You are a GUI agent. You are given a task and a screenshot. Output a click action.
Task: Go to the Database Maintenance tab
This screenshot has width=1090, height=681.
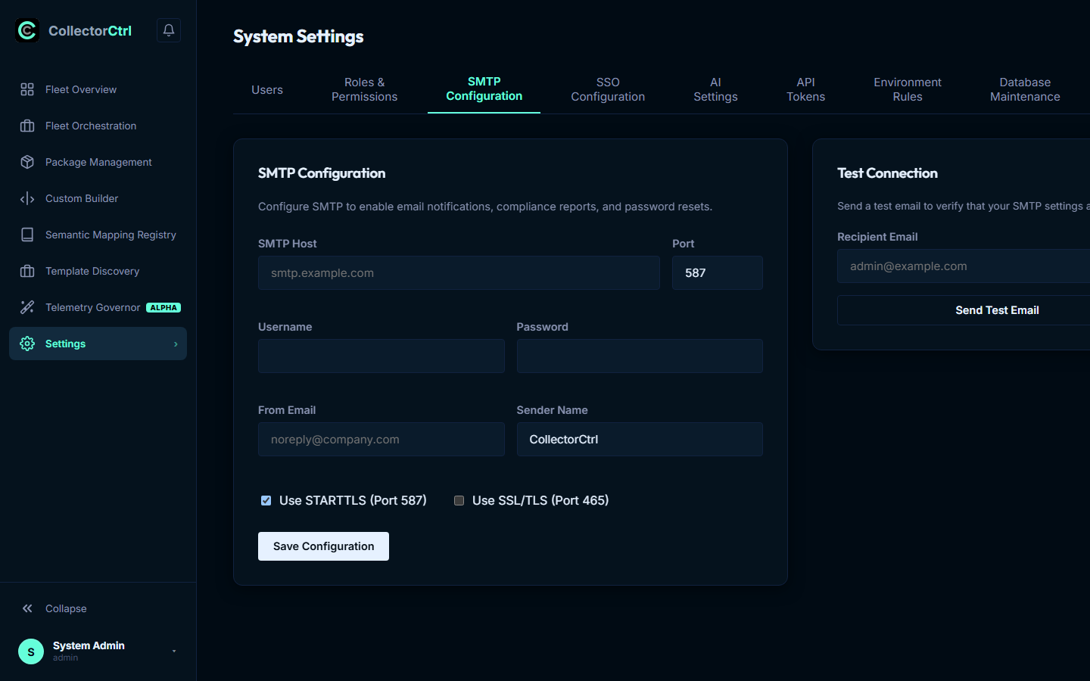pyautogui.click(x=1025, y=89)
